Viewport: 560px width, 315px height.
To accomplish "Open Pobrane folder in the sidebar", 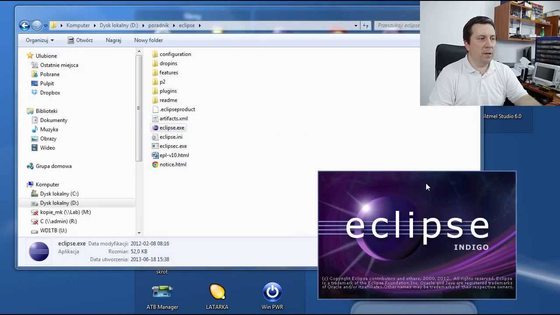I will (x=49, y=74).
